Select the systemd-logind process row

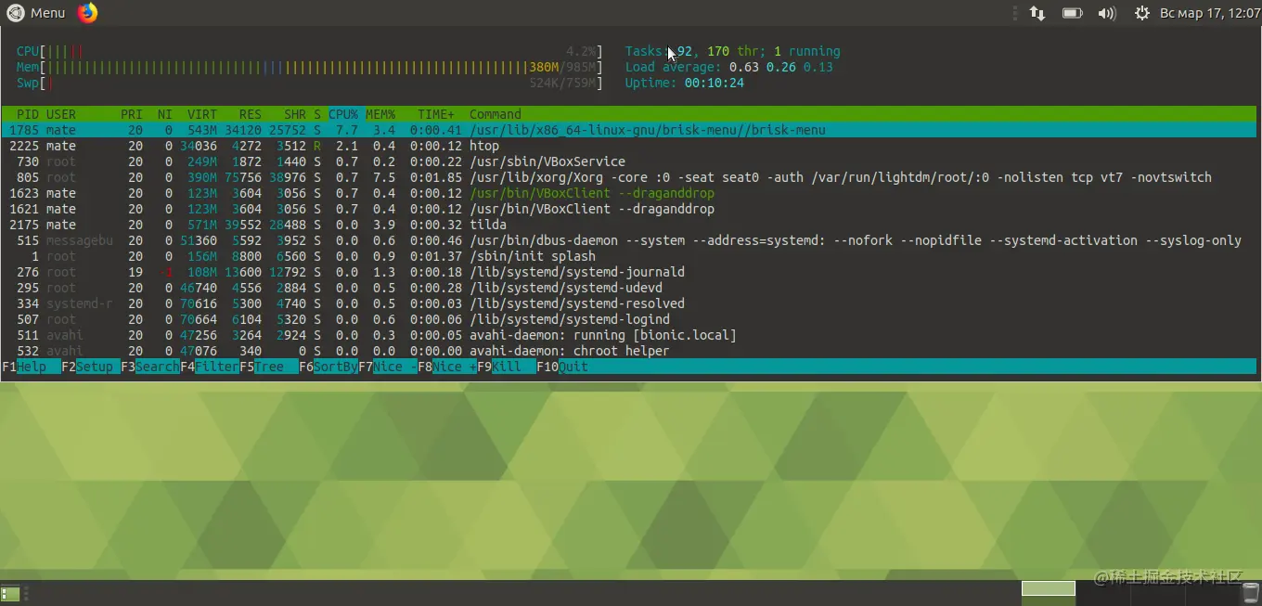coord(629,319)
